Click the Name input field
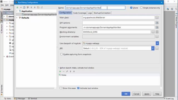Screen dimensions: 178x100 [95, 8]
